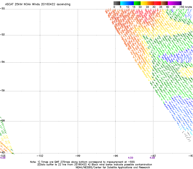The image size is (193, 169).
Task: Click the "4:58" time label beneath -93
Action: (152, 158)
